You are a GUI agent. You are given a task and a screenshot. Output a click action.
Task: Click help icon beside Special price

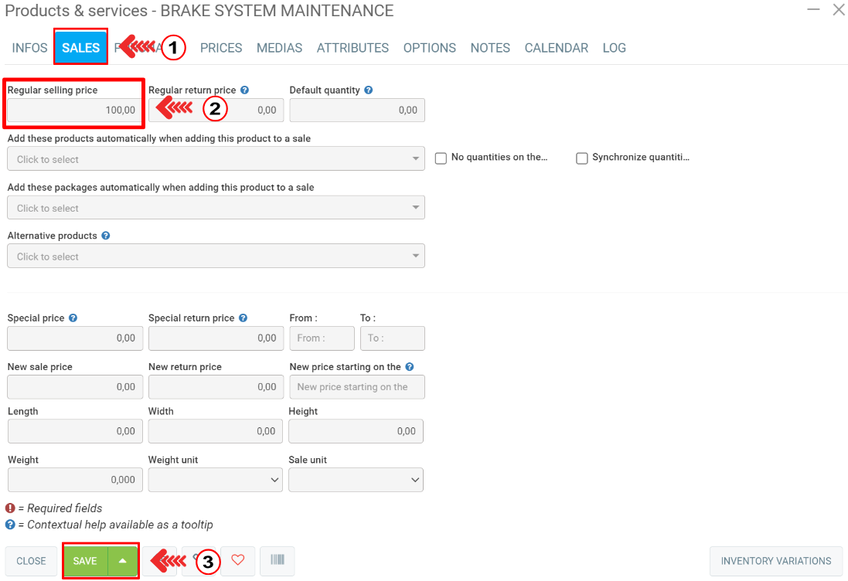[x=73, y=318]
